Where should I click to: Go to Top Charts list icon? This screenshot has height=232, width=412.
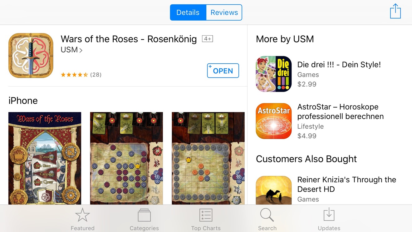coord(206,219)
